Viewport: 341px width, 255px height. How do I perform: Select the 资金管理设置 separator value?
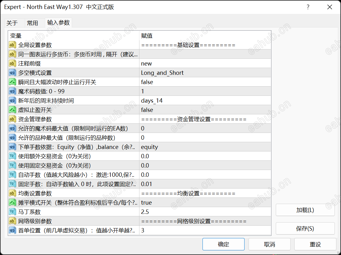(x=205, y=119)
